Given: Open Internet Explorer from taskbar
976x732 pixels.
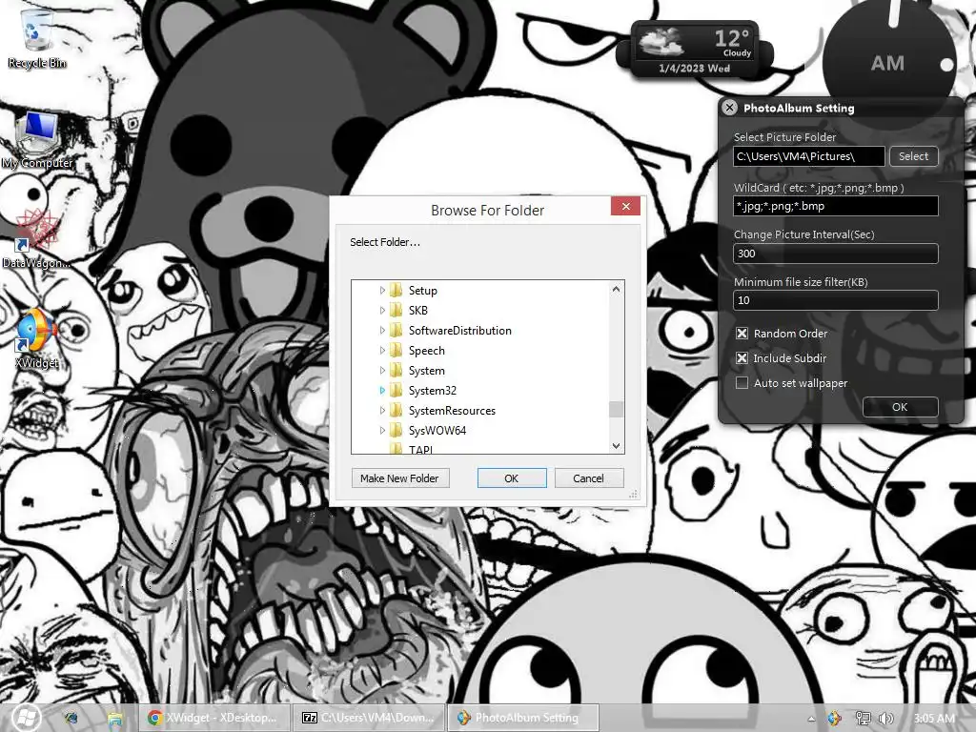Looking at the screenshot, I should [71, 719].
